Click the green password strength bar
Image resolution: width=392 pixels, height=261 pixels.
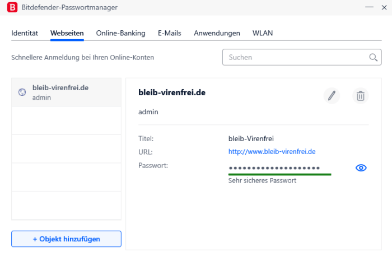click(280, 175)
